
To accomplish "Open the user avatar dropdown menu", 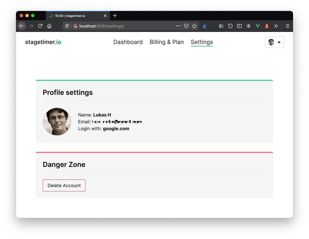I will [x=274, y=42].
